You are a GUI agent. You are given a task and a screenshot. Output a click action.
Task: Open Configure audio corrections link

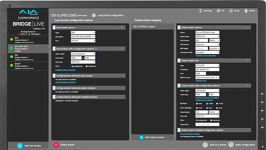click(x=66, y=82)
